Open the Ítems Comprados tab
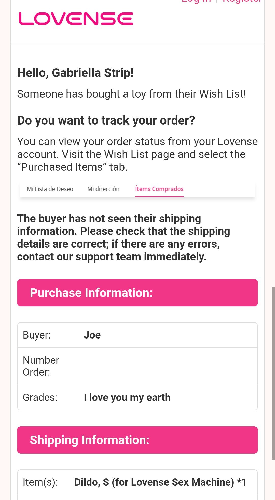 click(x=159, y=189)
